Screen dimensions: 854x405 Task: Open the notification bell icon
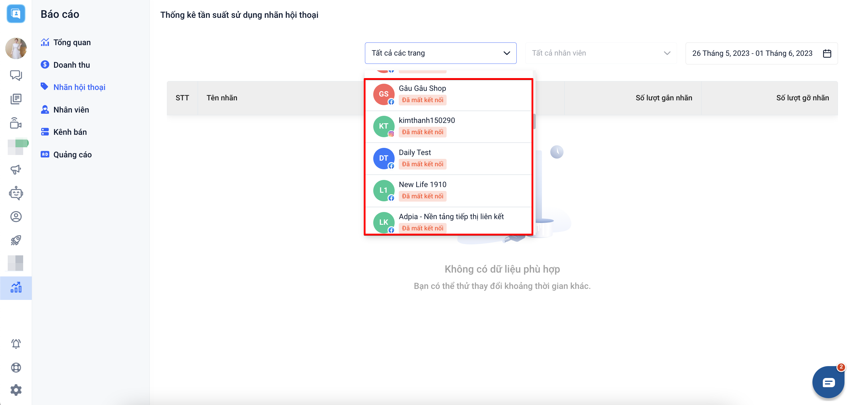16,344
